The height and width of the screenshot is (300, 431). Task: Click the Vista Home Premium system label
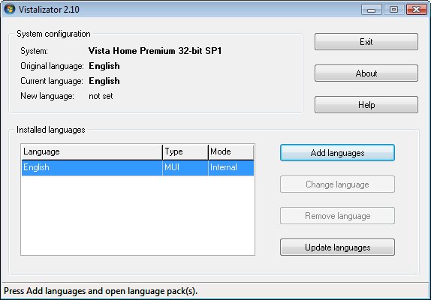coord(155,51)
